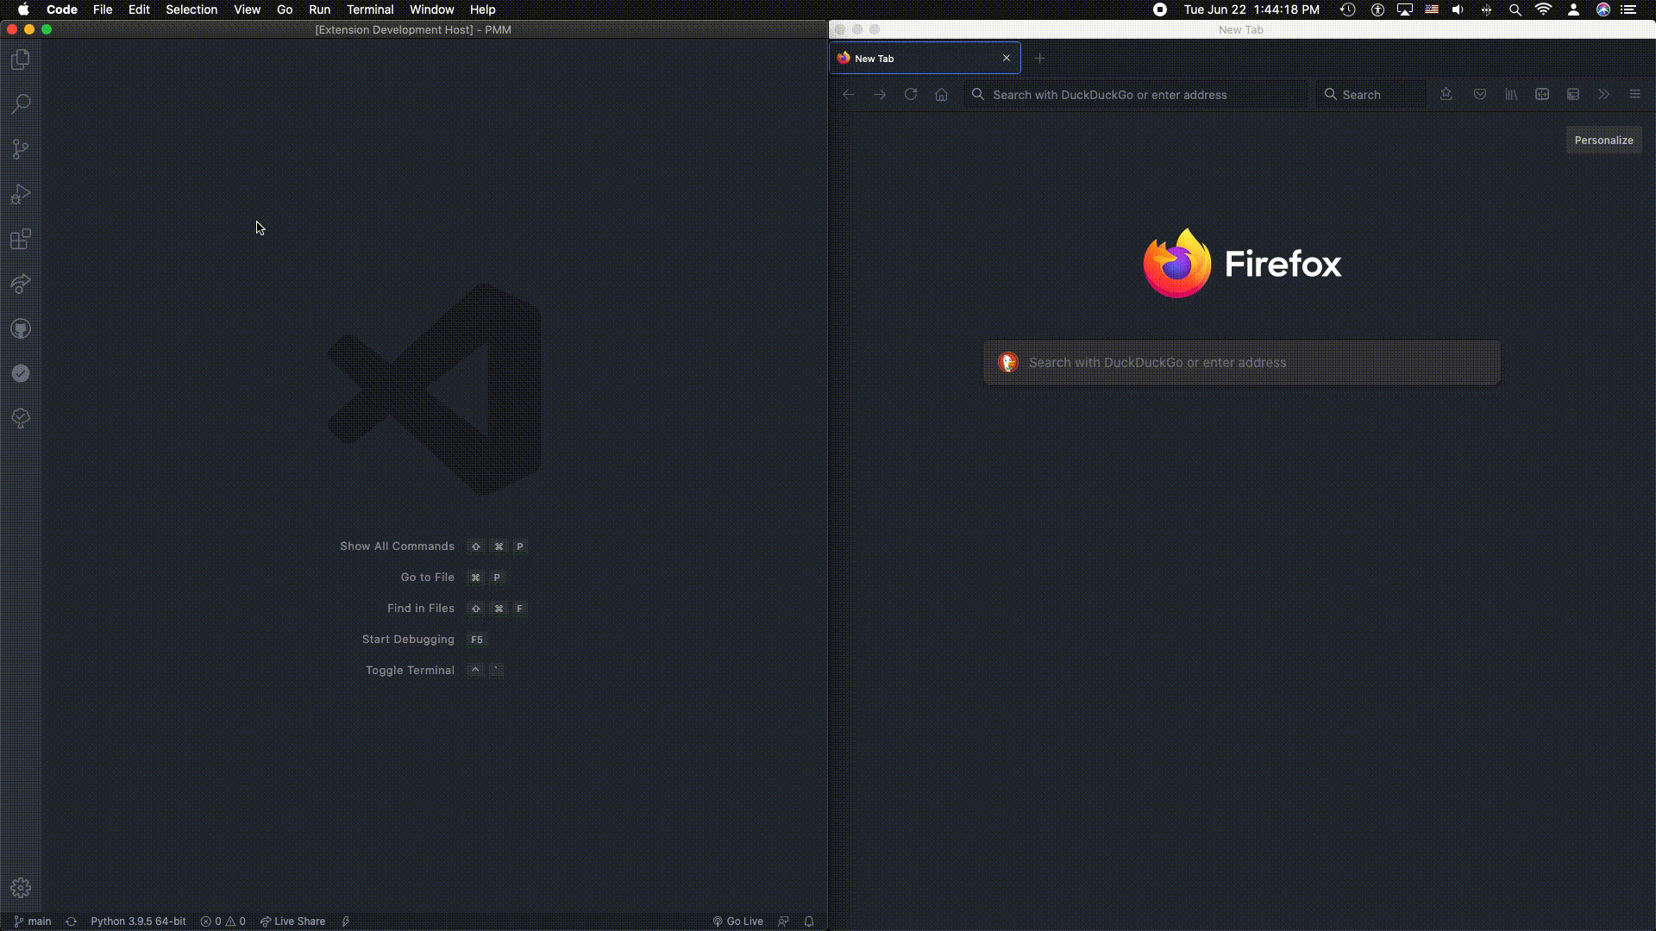Select Python 3.9.5 64-bit interpreter in status bar
1656x931 pixels.
(138, 922)
